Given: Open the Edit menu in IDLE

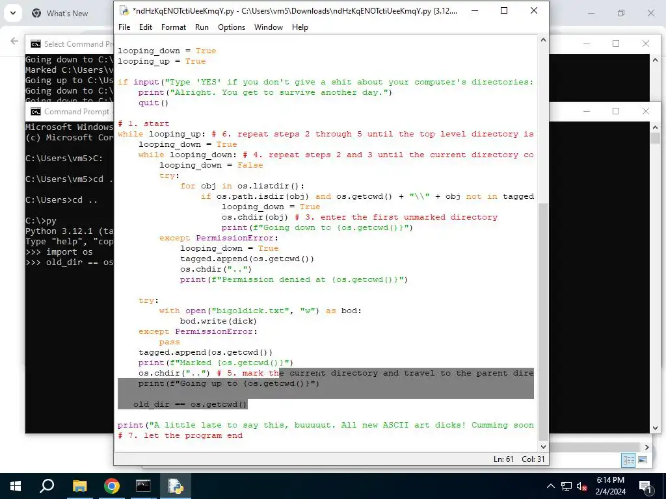Looking at the screenshot, I should [145, 27].
